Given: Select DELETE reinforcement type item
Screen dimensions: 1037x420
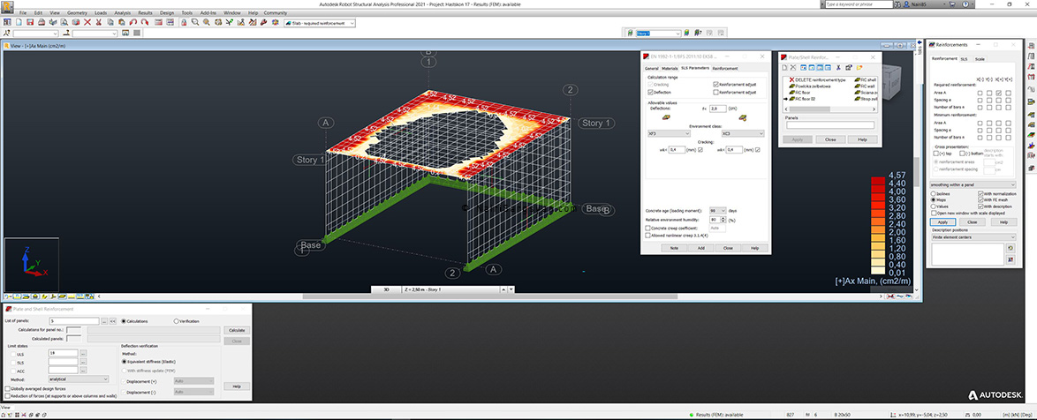Looking at the screenshot, I should (x=817, y=80).
